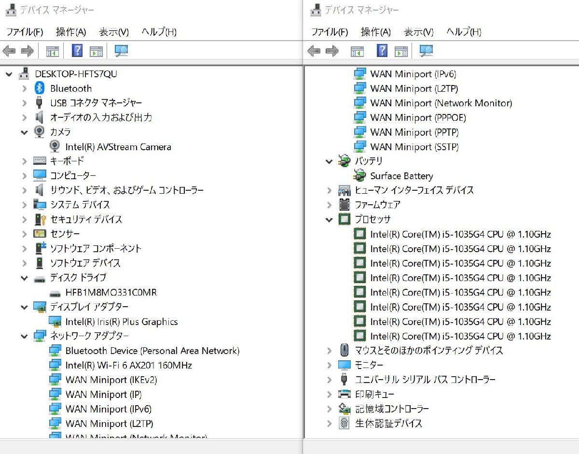Click Help icon in right window toolbar
579x454 pixels.
click(382, 51)
